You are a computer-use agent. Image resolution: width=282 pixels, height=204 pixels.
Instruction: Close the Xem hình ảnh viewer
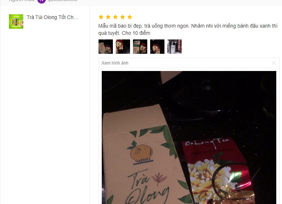point(273,63)
